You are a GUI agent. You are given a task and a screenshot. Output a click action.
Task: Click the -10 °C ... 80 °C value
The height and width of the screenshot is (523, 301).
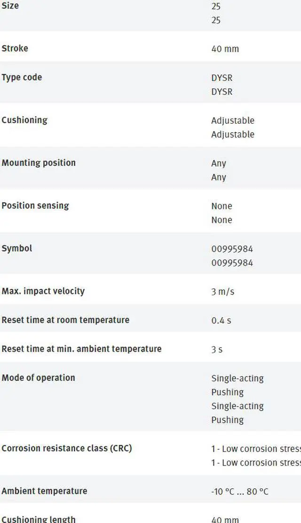point(240,491)
